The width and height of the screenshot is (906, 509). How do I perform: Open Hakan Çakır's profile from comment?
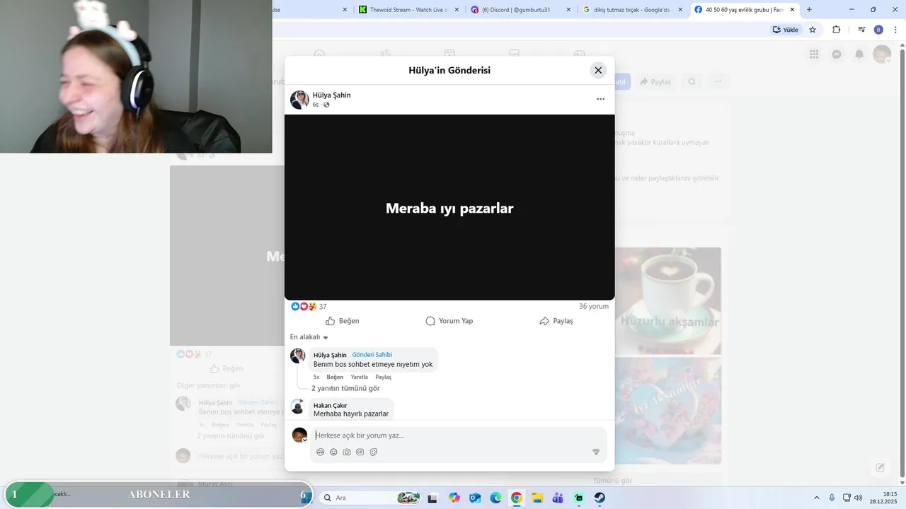330,405
